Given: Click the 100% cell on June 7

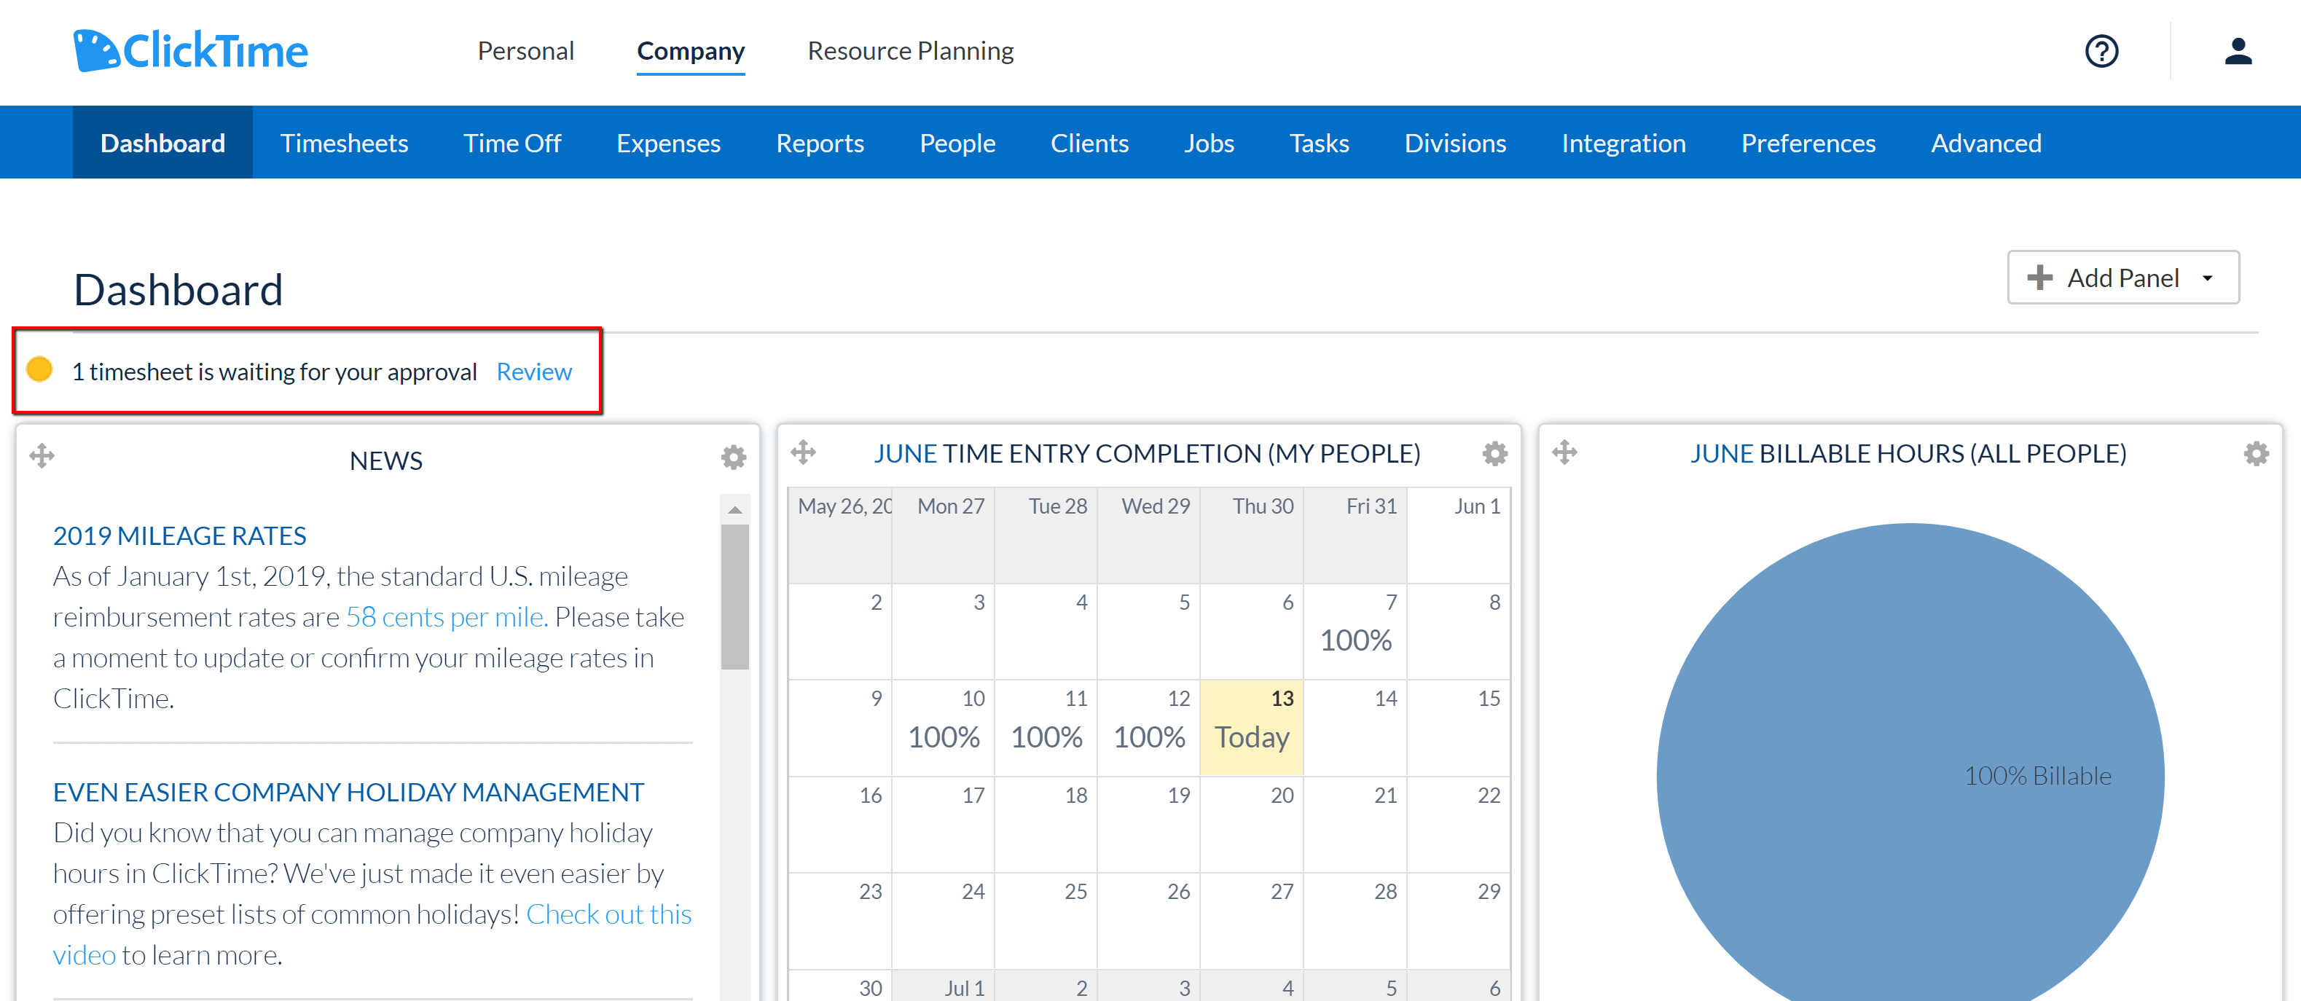Looking at the screenshot, I should [1355, 632].
